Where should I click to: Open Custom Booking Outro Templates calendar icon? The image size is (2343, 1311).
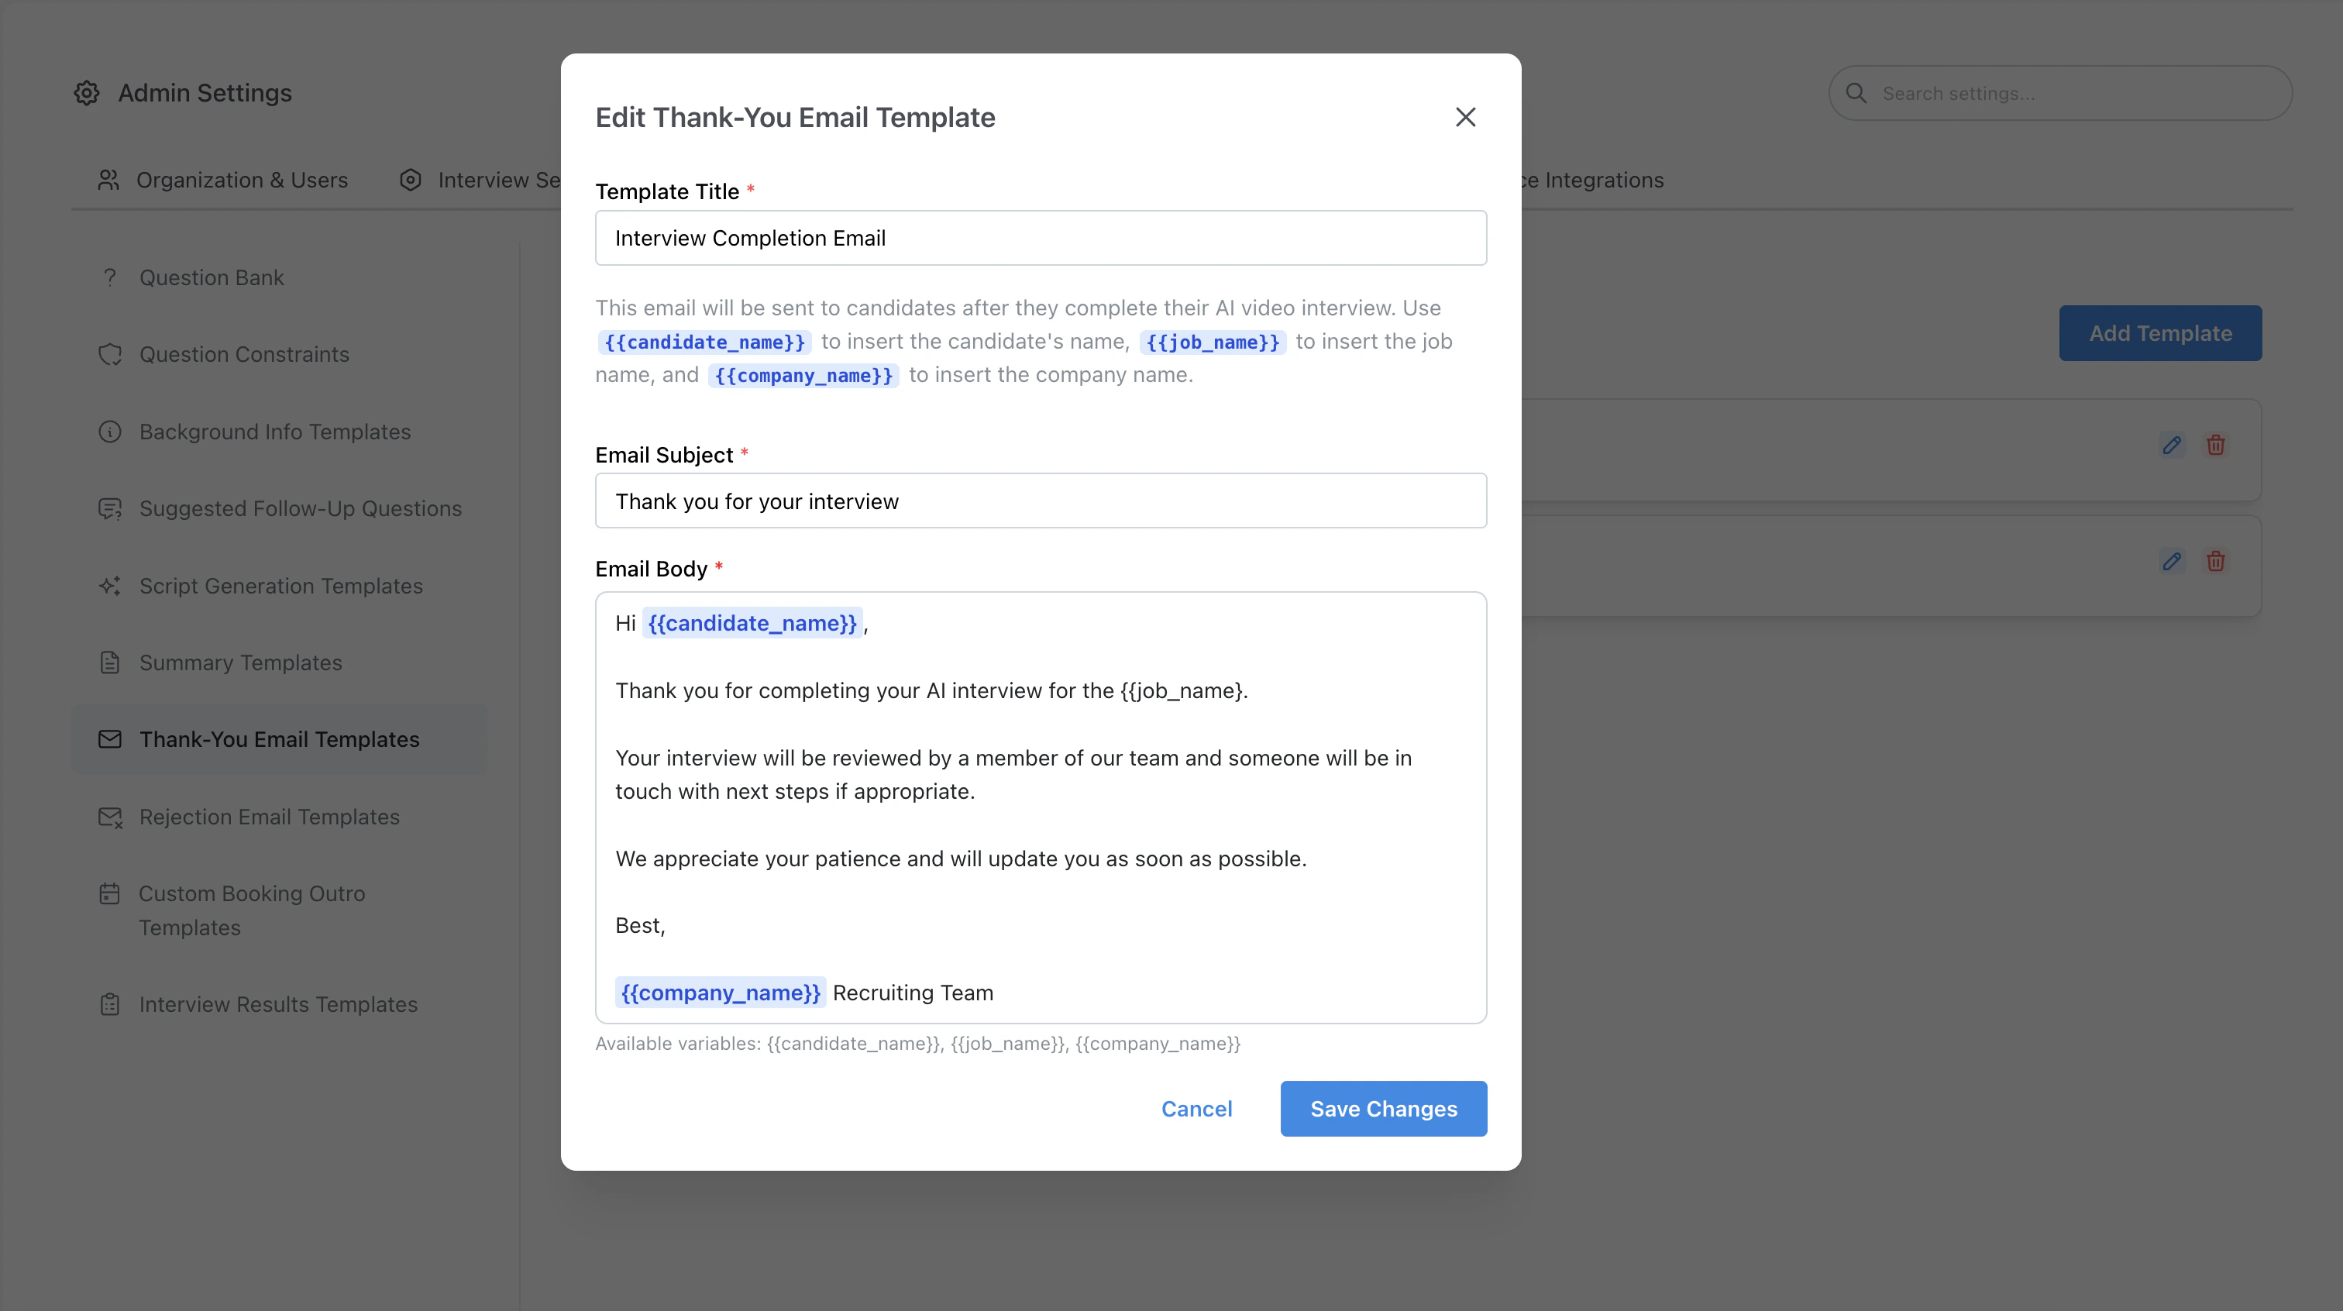[x=110, y=893]
